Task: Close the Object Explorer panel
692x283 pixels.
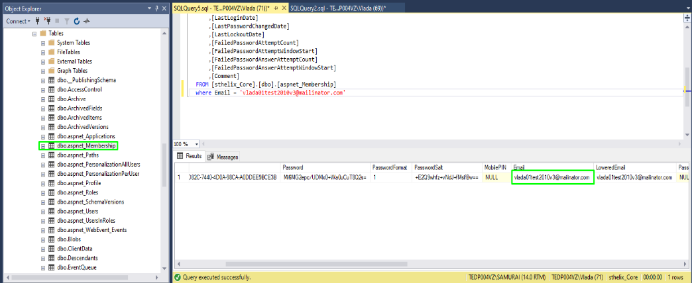Action: 163,9
